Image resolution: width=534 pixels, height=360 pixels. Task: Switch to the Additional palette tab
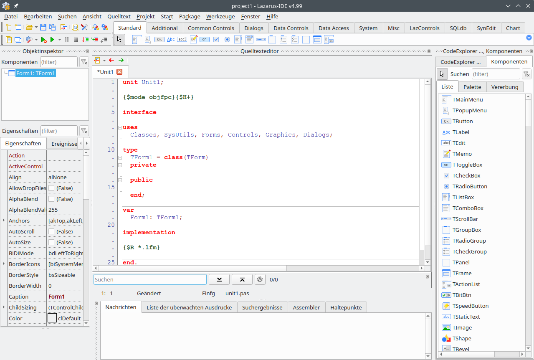165,28
